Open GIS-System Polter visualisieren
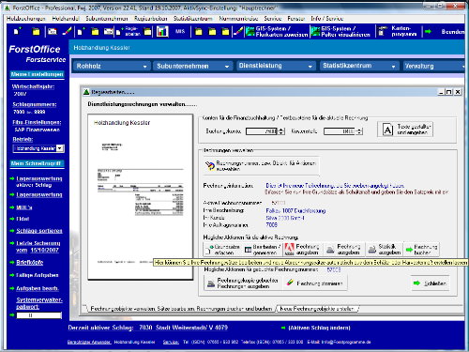This screenshot has height=352, width=469. point(340,32)
